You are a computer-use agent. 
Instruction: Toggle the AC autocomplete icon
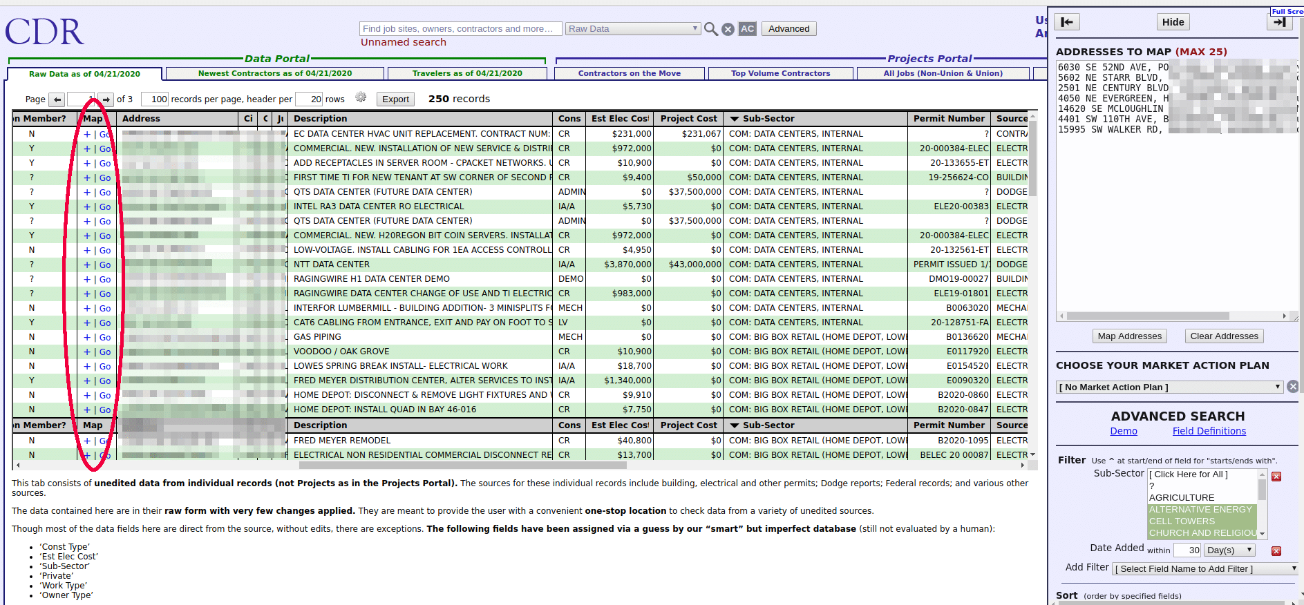tap(747, 29)
